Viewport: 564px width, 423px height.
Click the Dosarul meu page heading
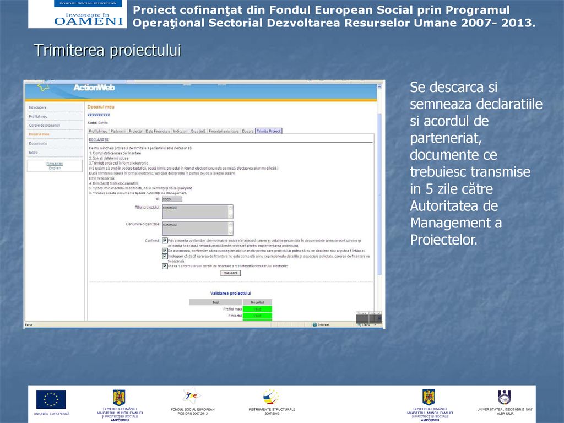click(x=101, y=107)
